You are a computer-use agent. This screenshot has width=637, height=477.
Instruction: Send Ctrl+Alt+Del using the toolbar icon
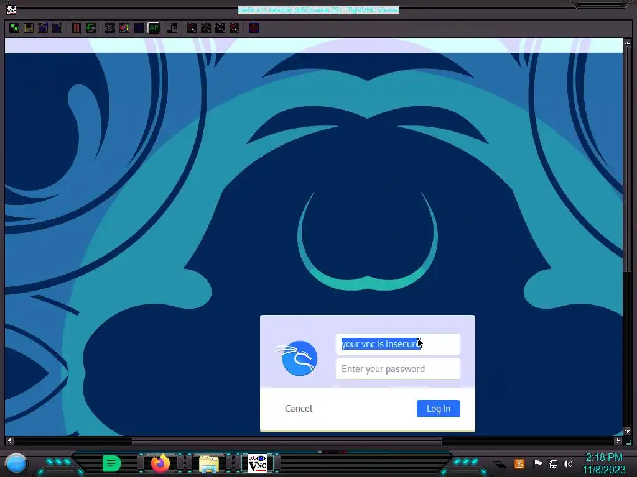click(x=109, y=28)
